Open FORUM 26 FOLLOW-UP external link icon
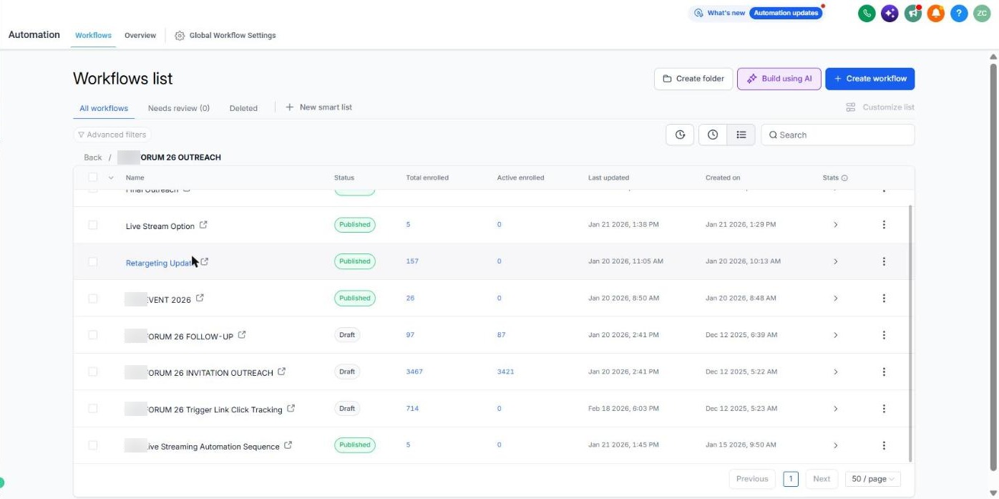The height and width of the screenshot is (499, 999). pyautogui.click(x=242, y=335)
